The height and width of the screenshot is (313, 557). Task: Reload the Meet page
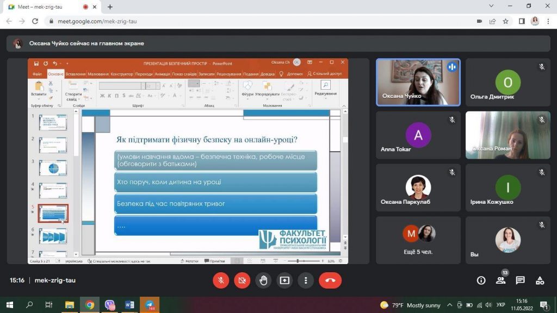[35, 21]
